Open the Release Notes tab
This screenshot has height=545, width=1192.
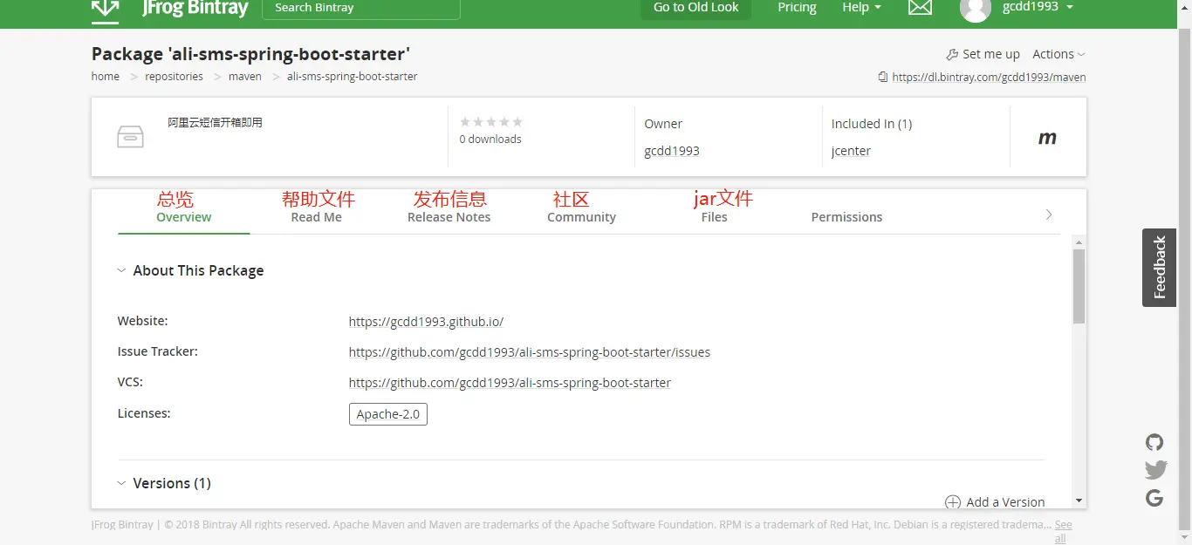click(x=449, y=217)
